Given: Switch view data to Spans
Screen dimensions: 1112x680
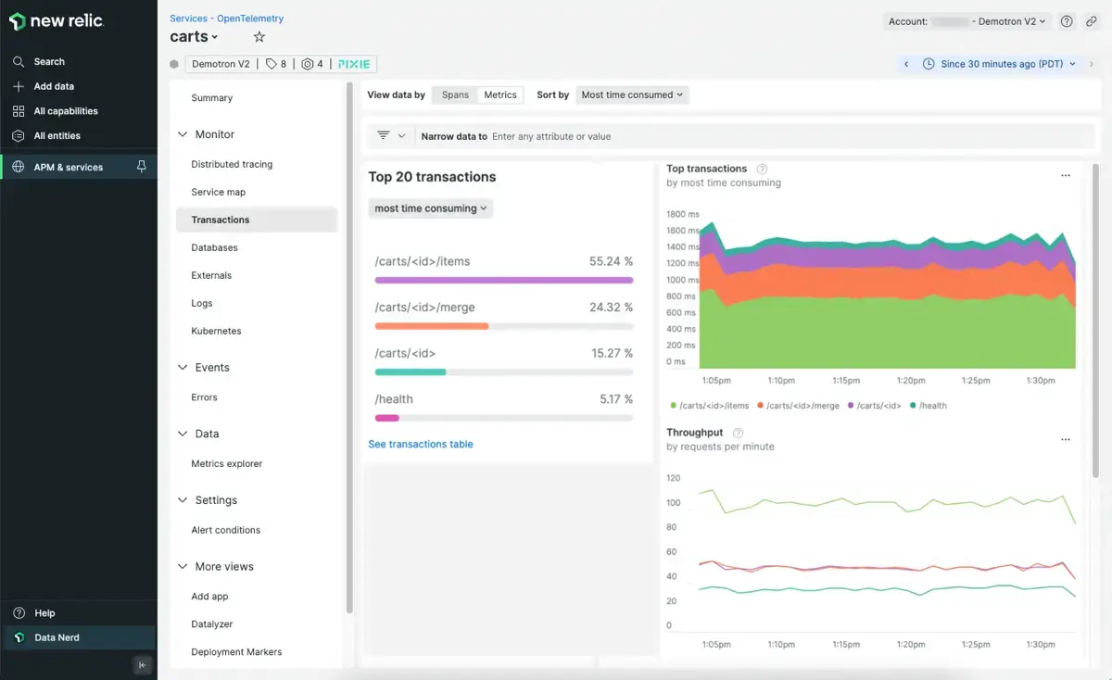Looking at the screenshot, I should (455, 94).
